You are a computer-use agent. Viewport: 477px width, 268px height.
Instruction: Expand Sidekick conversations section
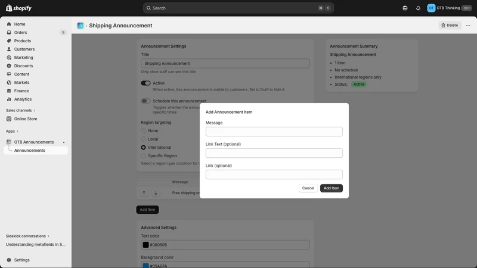[x=27, y=236]
